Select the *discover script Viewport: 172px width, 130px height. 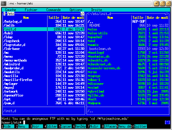pos(128,84)
